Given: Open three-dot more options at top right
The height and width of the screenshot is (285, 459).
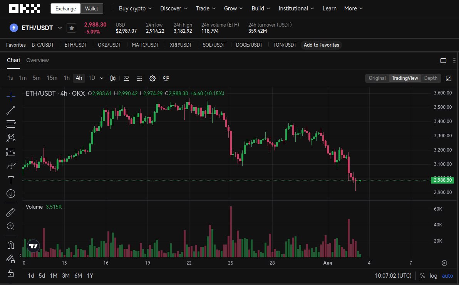Looking at the screenshot, I should (x=454, y=61).
